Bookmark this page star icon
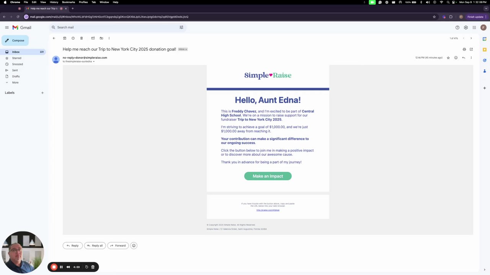Image resolution: width=490 pixels, height=275 pixels. tap(434, 17)
